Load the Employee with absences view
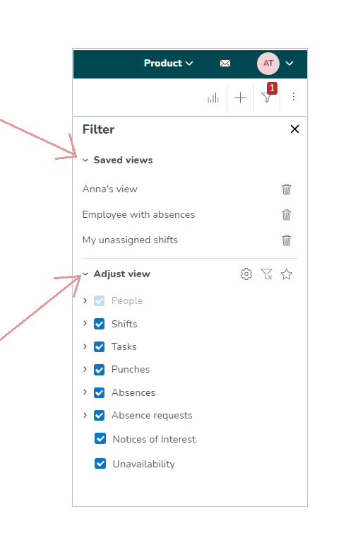Image resolution: width=353 pixels, height=543 pixels. coord(138,215)
